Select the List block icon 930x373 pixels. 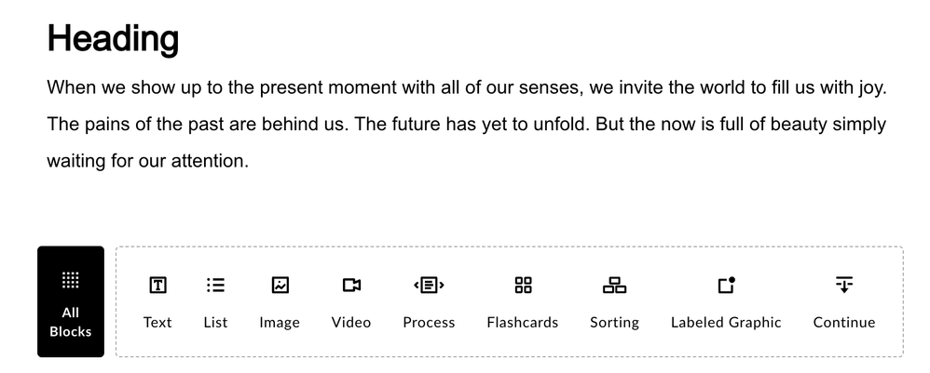(215, 285)
